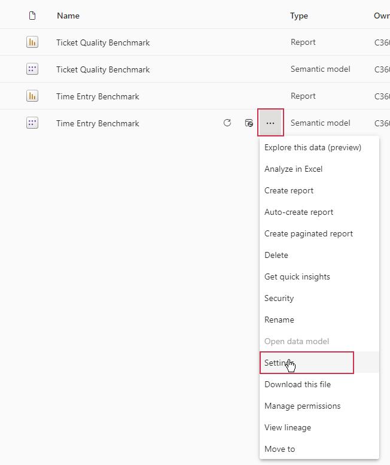Click the semantic model icon for Ticket Quality Benchmark
The image size is (390, 465).
[32, 69]
